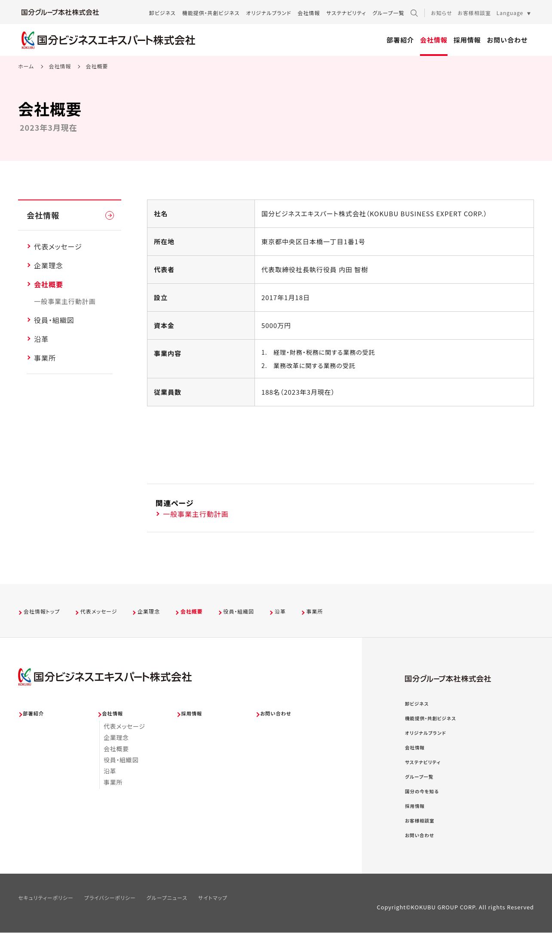Click お客様相談室 in footer right panel
The width and height of the screenshot is (552, 933).
point(419,821)
